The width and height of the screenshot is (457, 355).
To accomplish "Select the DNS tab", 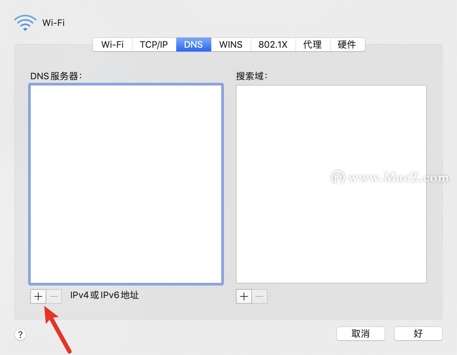I will coord(193,45).
